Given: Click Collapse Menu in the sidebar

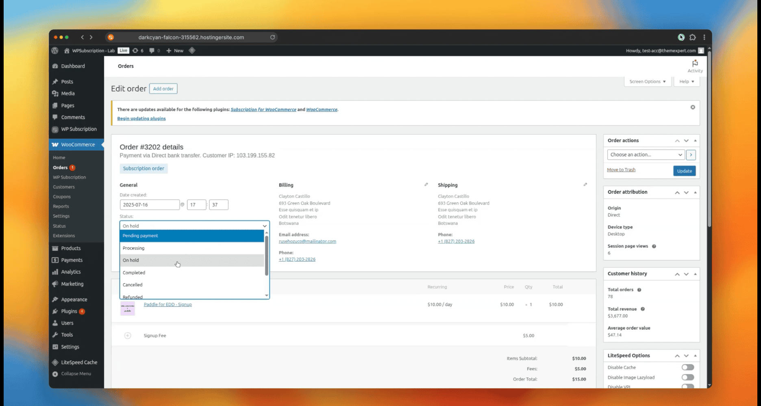Looking at the screenshot, I should [x=76, y=374].
